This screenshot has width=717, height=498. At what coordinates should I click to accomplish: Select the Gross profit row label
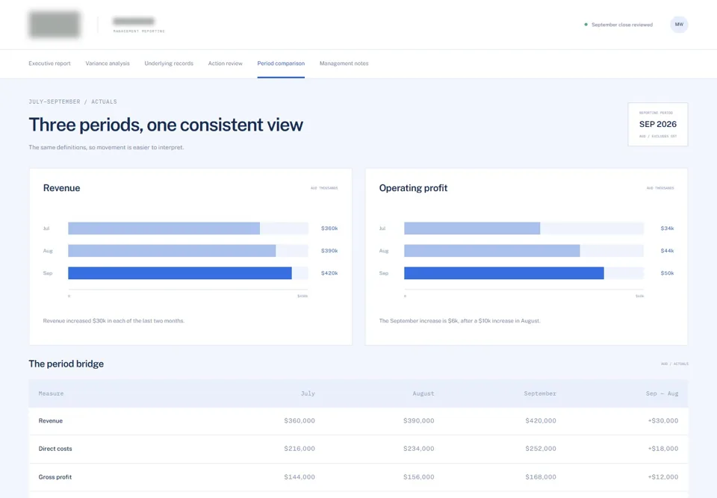pyautogui.click(x=55, y=477)
